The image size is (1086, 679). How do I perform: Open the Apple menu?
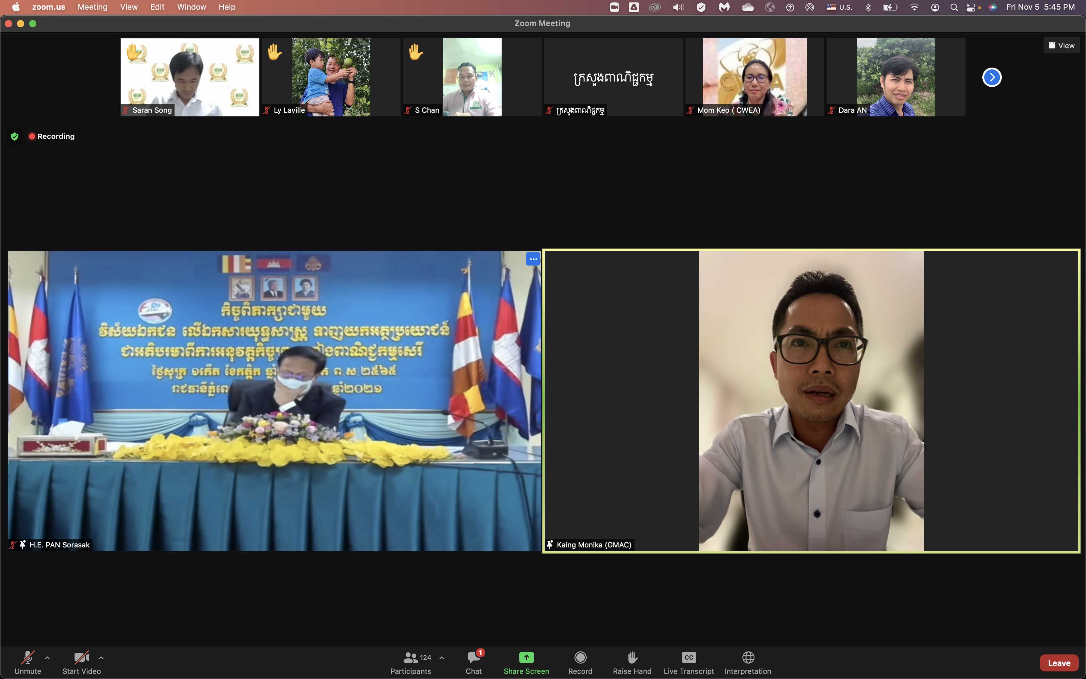click(16, 7)
